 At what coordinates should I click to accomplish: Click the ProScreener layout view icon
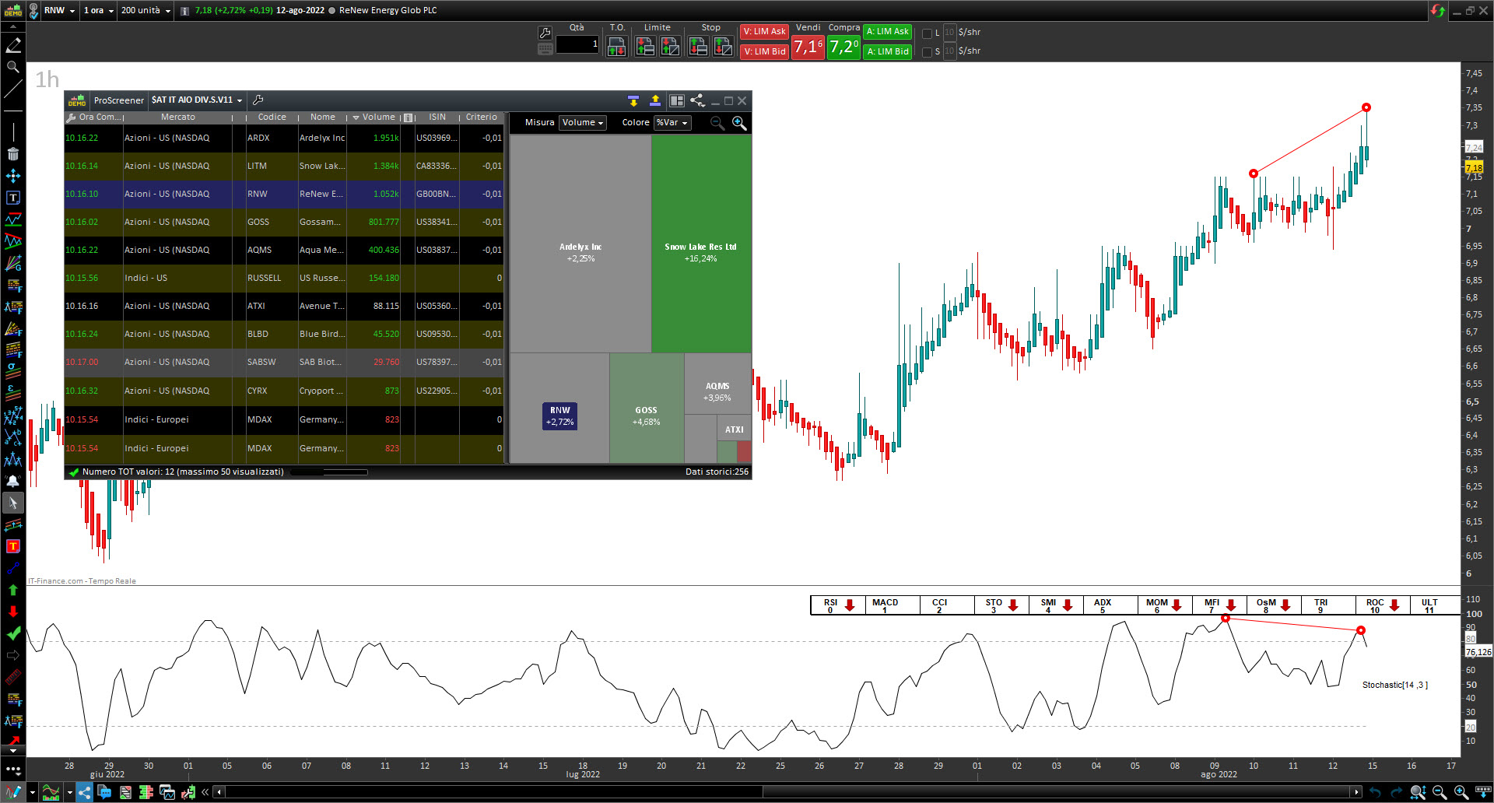point(676,100)
